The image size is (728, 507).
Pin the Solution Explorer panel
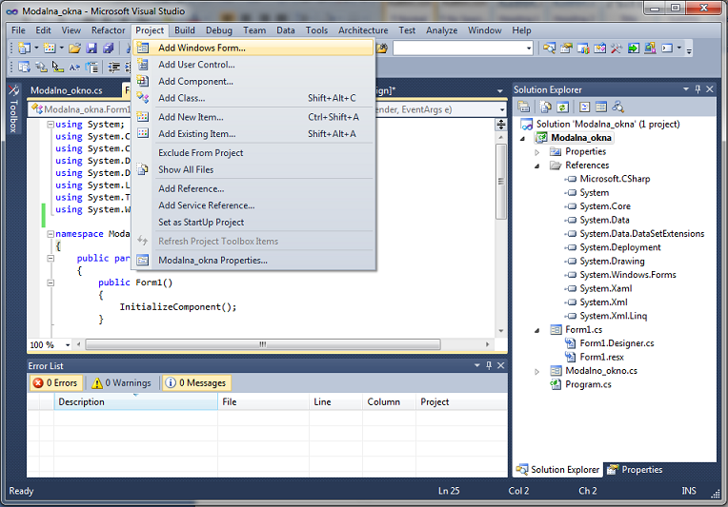click(x=698, y=89)
